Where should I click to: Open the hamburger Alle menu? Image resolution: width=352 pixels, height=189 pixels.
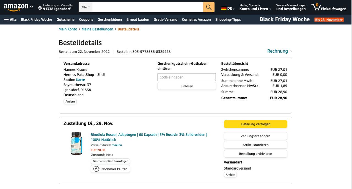(10, 19)
